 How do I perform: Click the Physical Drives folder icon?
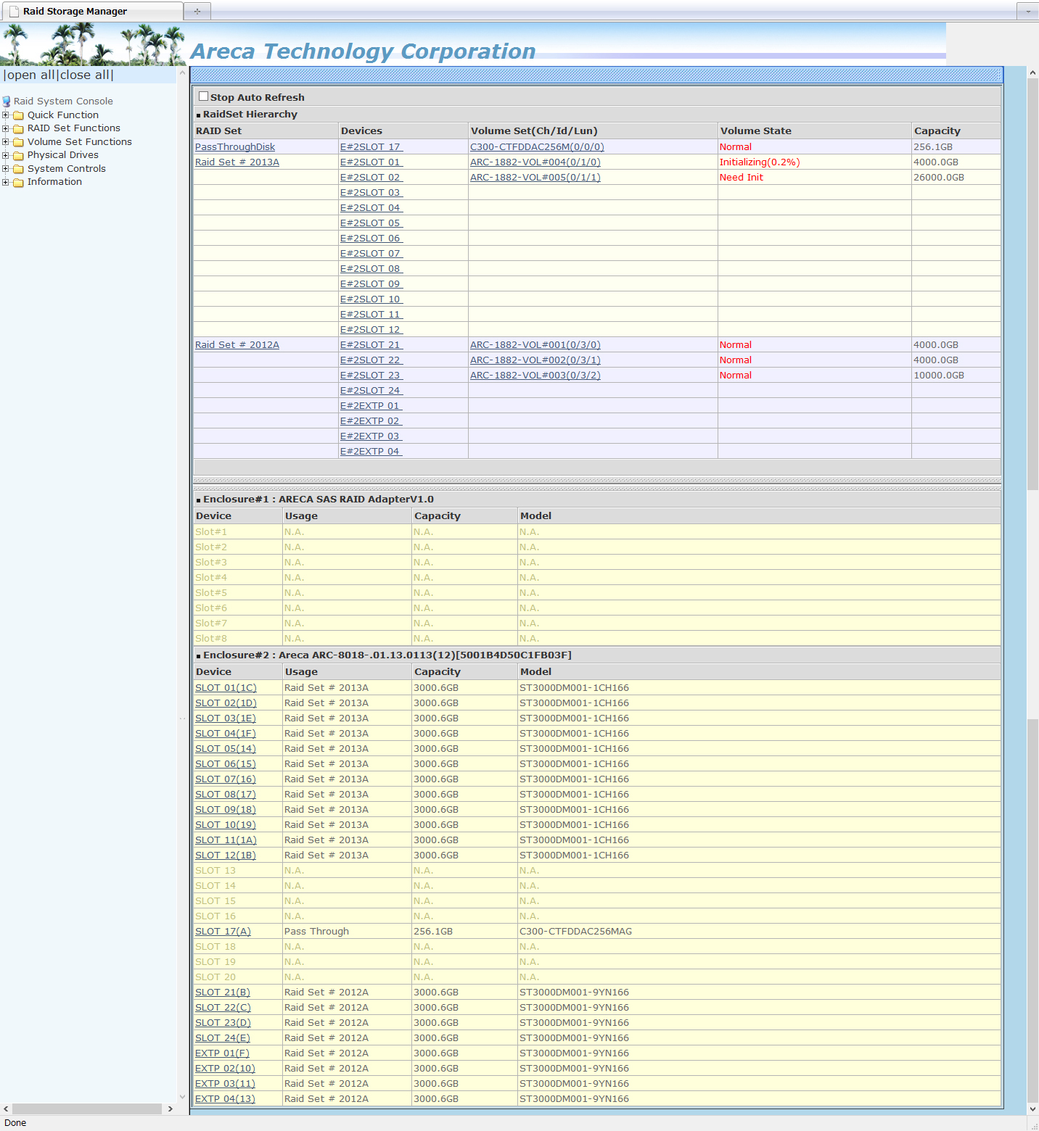click(19, 155)
